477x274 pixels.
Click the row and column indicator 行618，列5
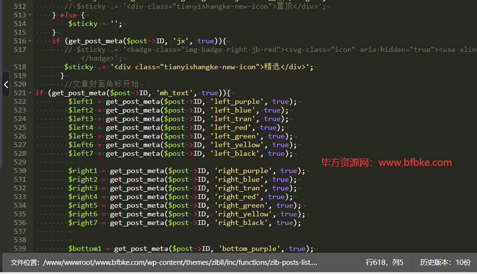pyautogui.click(x=384, y=262)
